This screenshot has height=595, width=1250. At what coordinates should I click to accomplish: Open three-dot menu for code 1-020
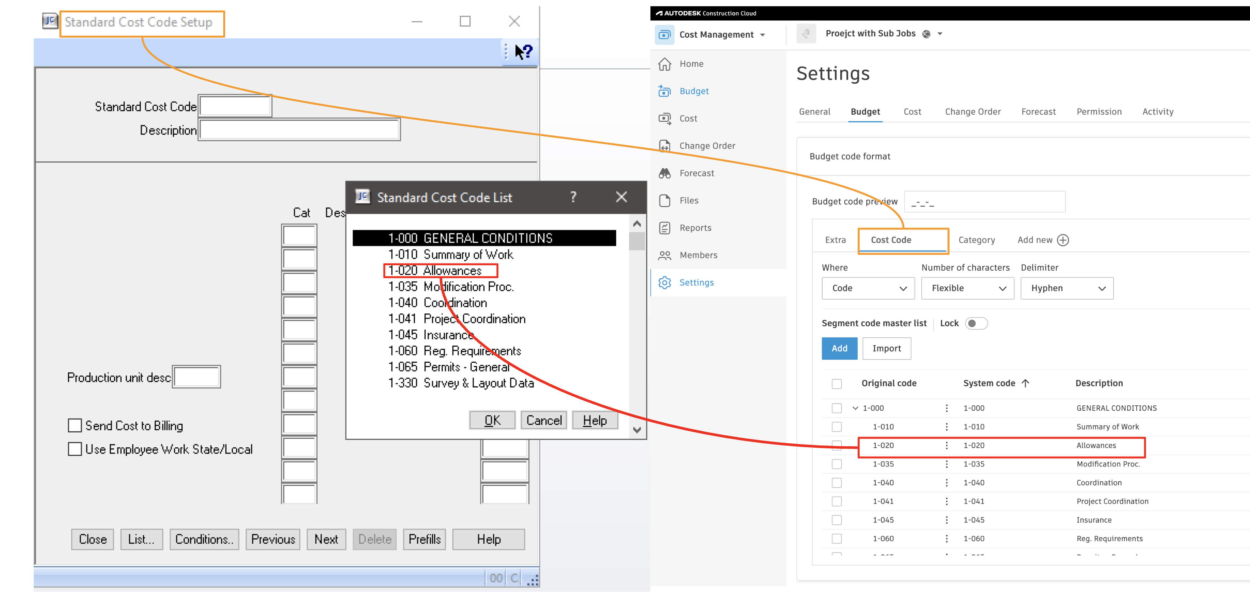point(946,446)
